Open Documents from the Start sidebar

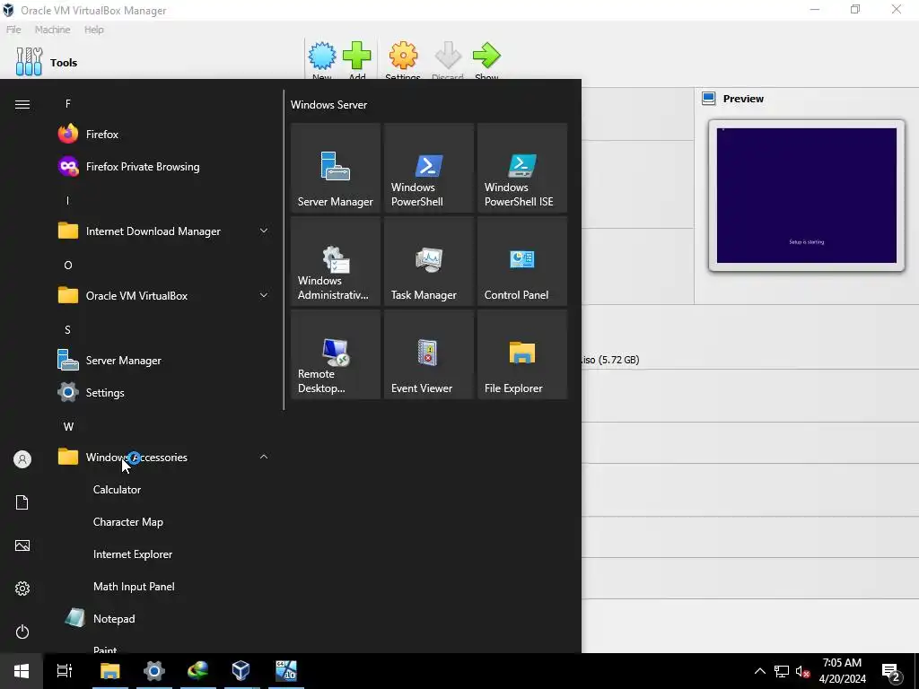(22, 502)
